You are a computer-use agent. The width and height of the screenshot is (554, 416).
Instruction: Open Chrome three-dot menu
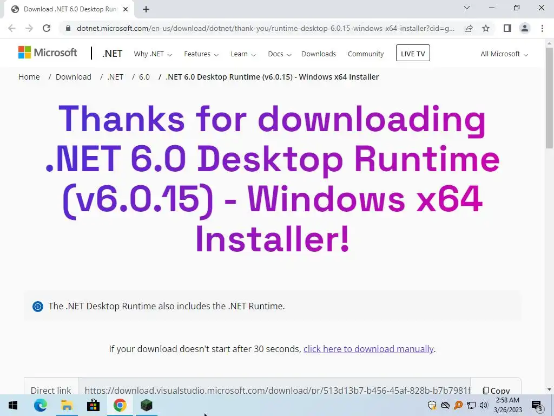point(542,28)
